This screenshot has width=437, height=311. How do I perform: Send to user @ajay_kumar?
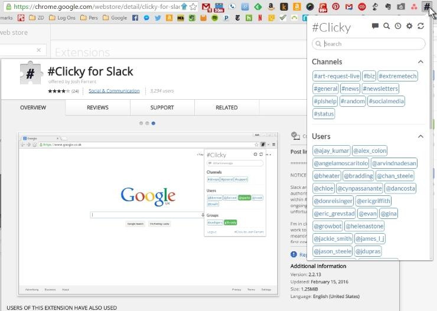(331, 150)
